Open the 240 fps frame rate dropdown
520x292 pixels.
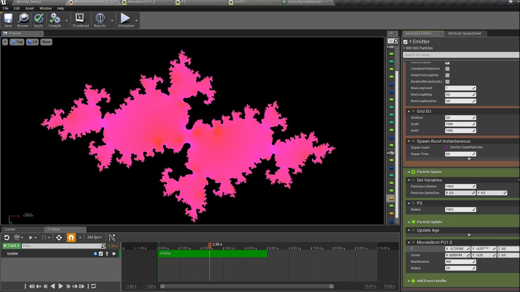[95, 238]
